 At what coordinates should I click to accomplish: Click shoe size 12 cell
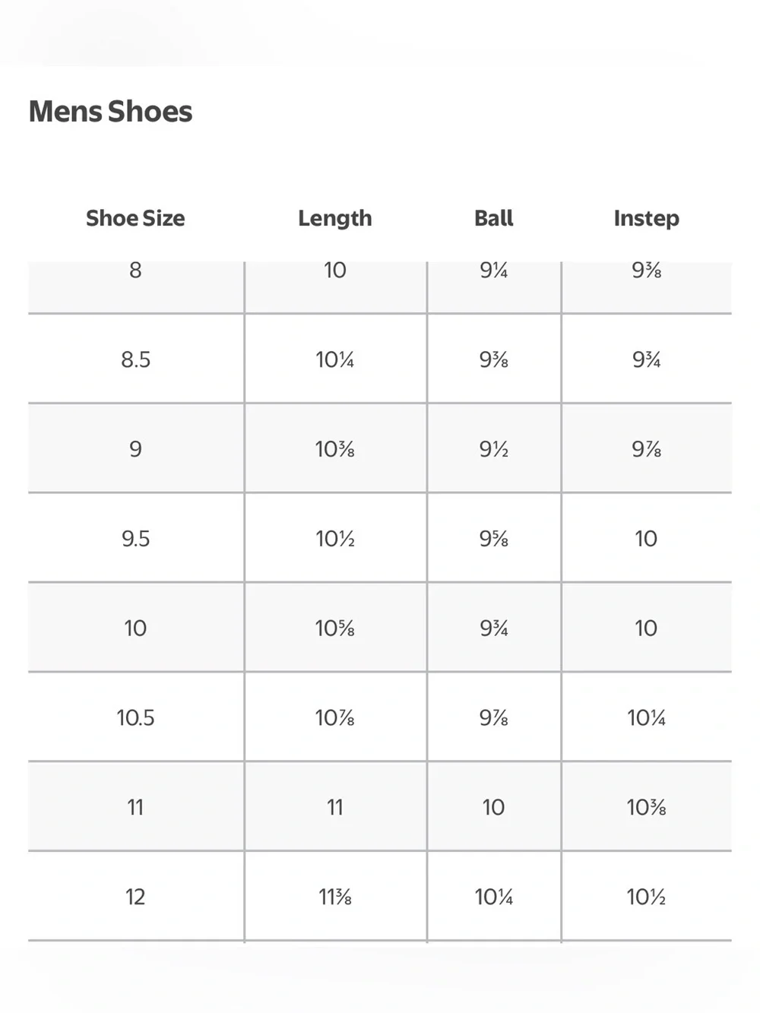click(x=136, y=897)
